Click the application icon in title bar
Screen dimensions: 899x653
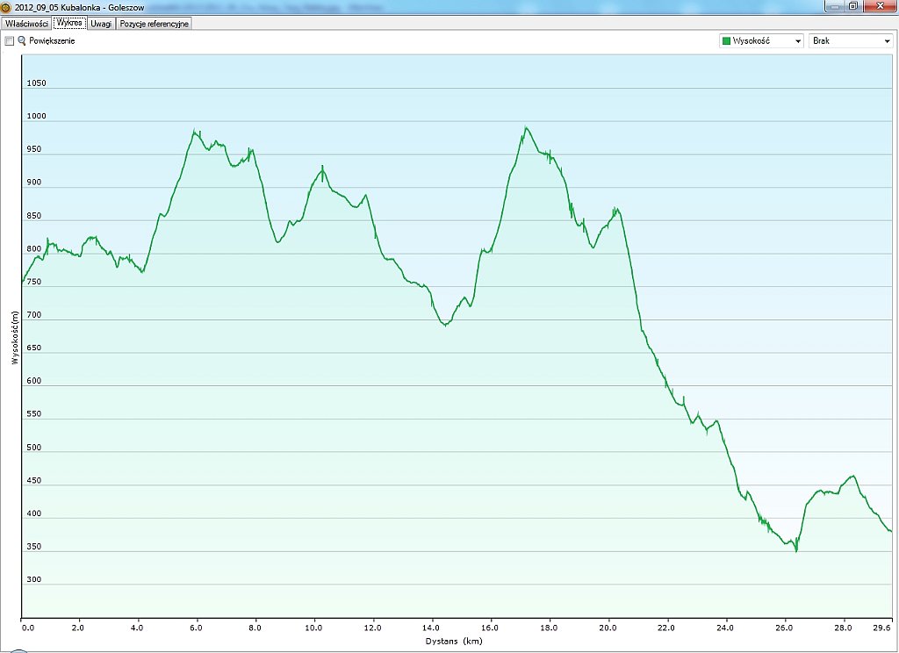point(6,6)
